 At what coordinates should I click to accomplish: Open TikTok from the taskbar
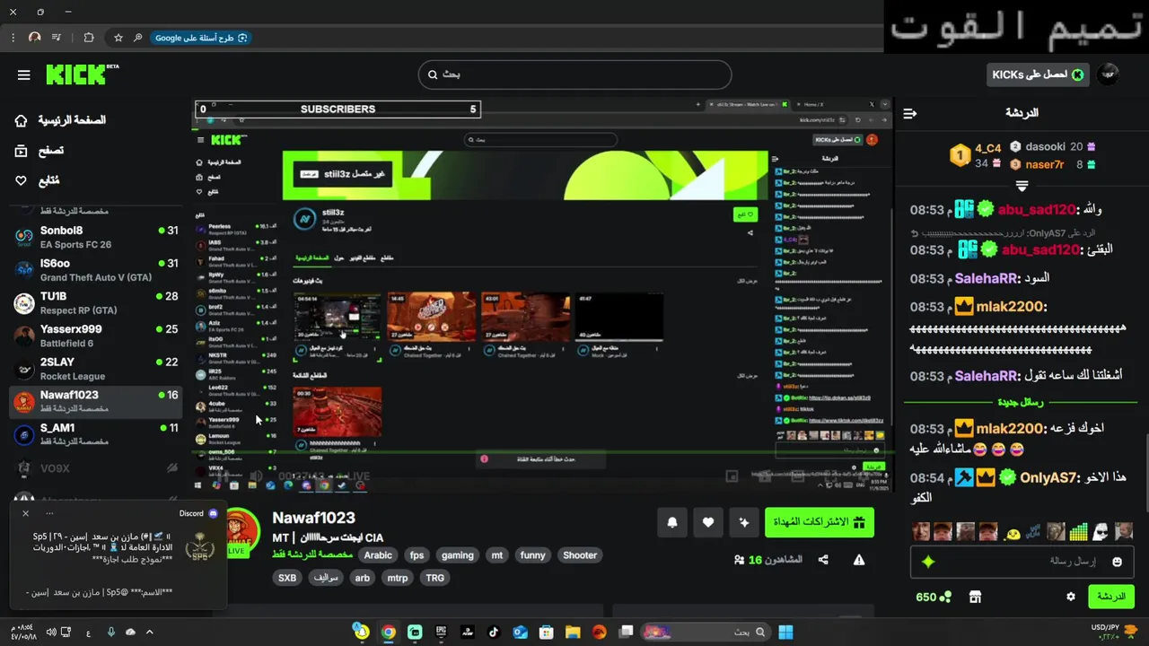click(x=494, y=633)
